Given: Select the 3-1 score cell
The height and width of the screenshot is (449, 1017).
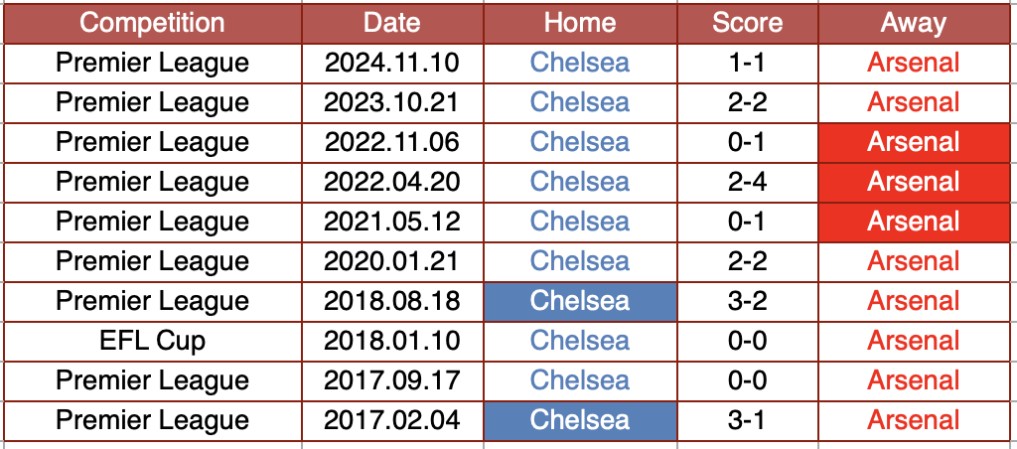Looking at the screenshot, I should pyautogui.click(x=747, y=420).
